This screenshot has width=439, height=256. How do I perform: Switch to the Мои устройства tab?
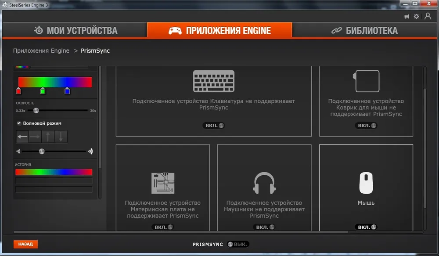tap(75, 30)
